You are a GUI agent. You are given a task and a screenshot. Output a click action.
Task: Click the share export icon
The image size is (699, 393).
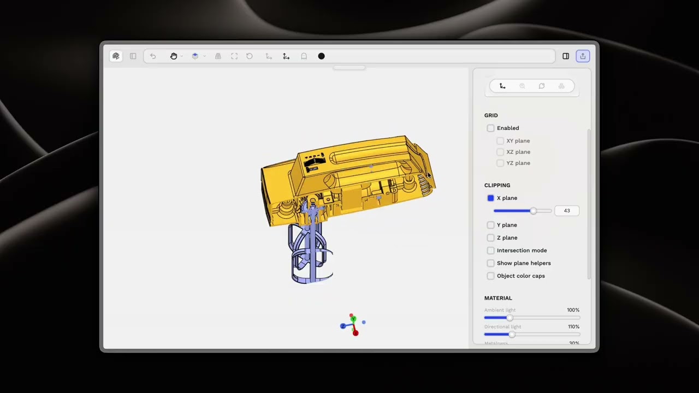point(583,56)
